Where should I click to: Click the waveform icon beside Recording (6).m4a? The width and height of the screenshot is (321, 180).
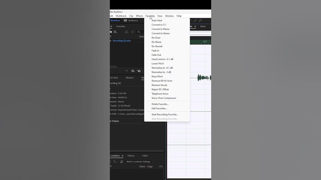click(x=111, y=40)
